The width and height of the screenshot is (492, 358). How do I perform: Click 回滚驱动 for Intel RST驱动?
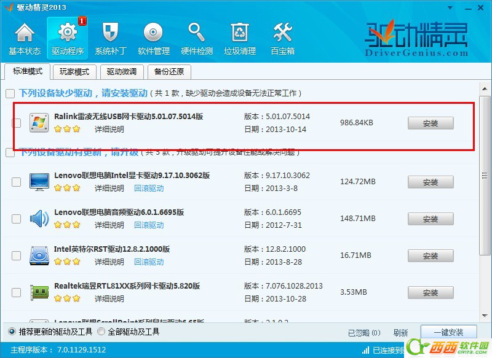[x=149, y=262]
